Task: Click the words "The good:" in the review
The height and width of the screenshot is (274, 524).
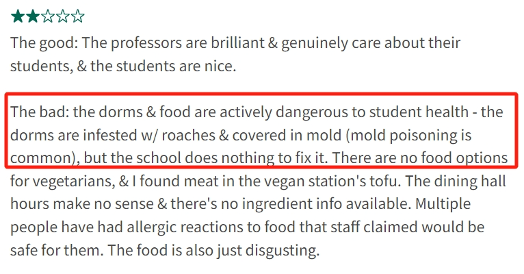Action: [40, 43]
